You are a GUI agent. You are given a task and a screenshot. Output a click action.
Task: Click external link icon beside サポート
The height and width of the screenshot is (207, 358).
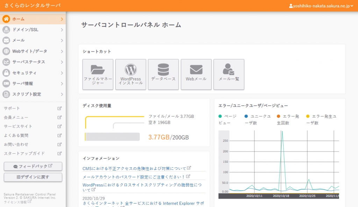pyautogui.click(x=59, y=108)
